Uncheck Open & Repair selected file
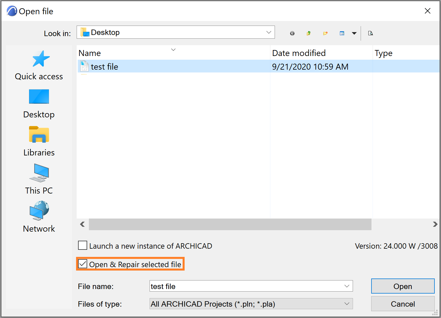The width and height of the screenshot is (441, 318). coord(83,264)
